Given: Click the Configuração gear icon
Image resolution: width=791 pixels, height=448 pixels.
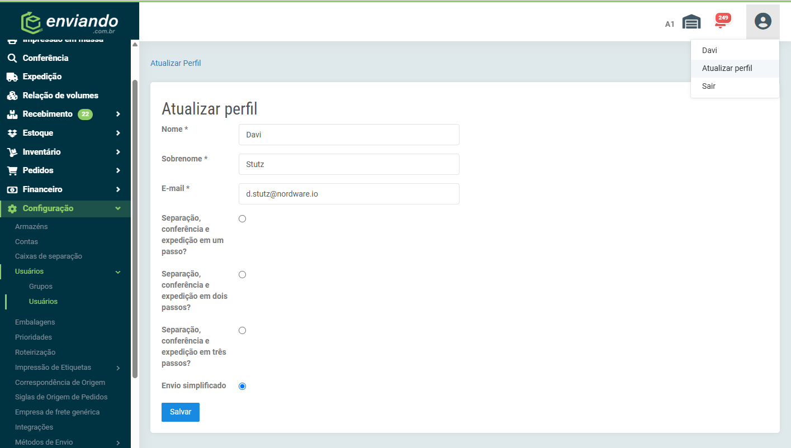Looking at the screenshot, I should 12,208.
